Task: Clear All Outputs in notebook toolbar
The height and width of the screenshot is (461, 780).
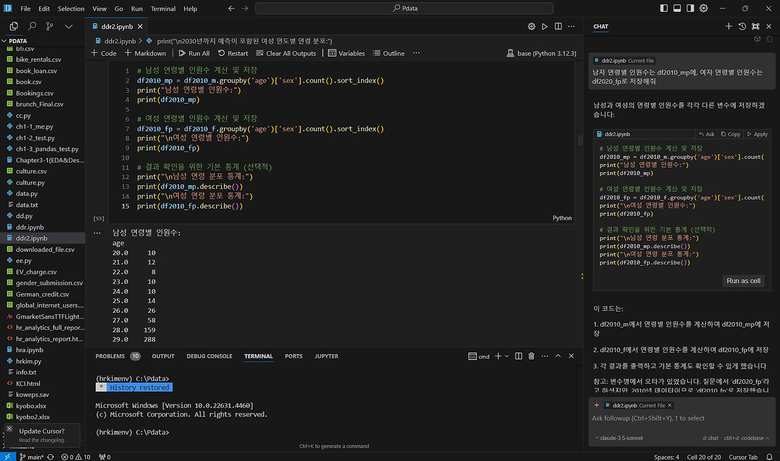Action: point(286,53)
